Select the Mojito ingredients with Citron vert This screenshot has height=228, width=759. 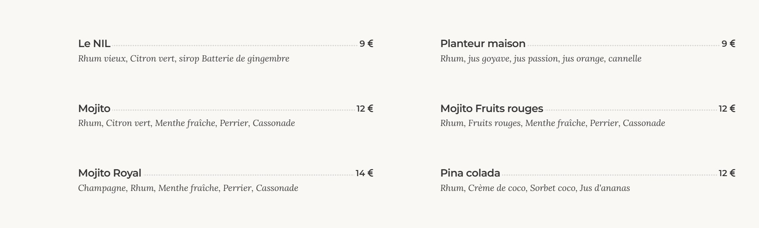point(187,123)
